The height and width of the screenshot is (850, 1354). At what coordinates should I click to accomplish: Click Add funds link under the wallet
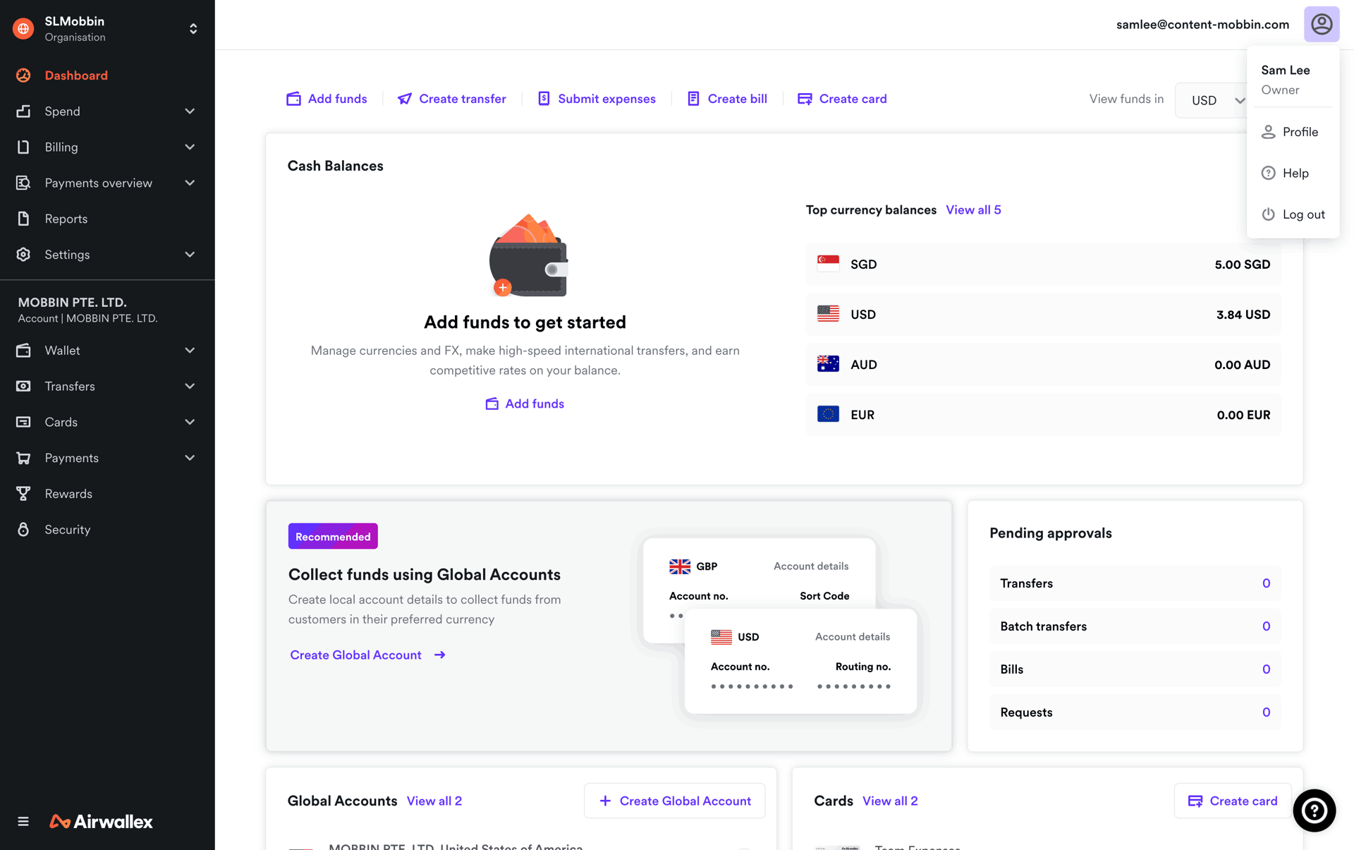[x=525, y=404]
